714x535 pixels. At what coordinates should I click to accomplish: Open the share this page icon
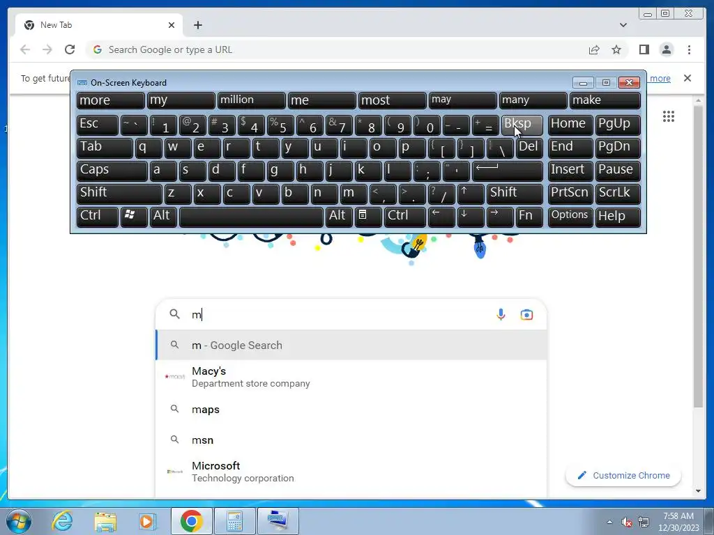(x=594, y=49)
